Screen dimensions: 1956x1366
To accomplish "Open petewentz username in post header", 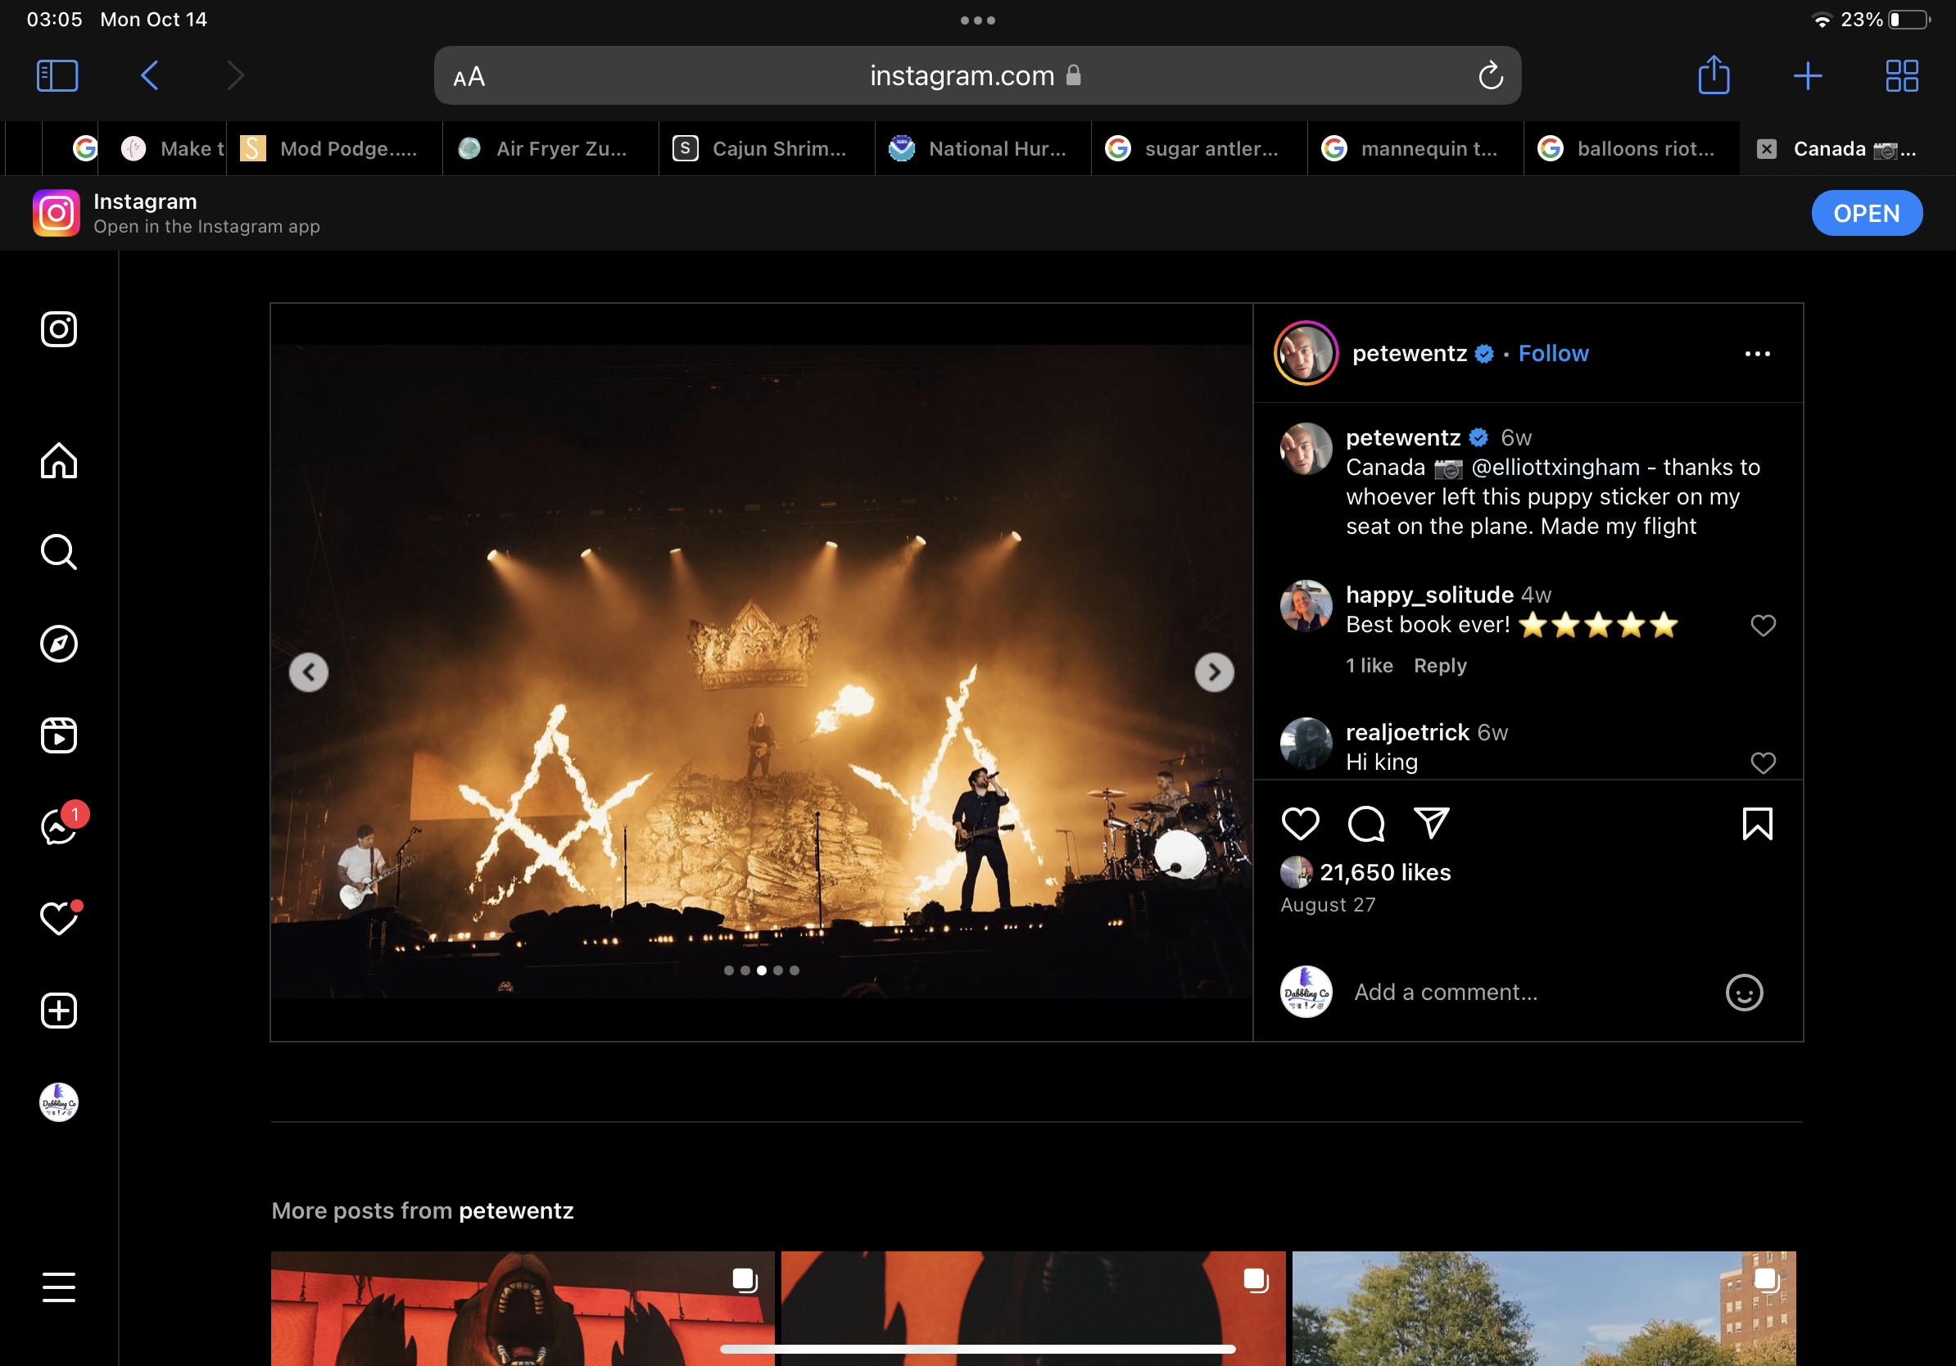I will 1409,354.
